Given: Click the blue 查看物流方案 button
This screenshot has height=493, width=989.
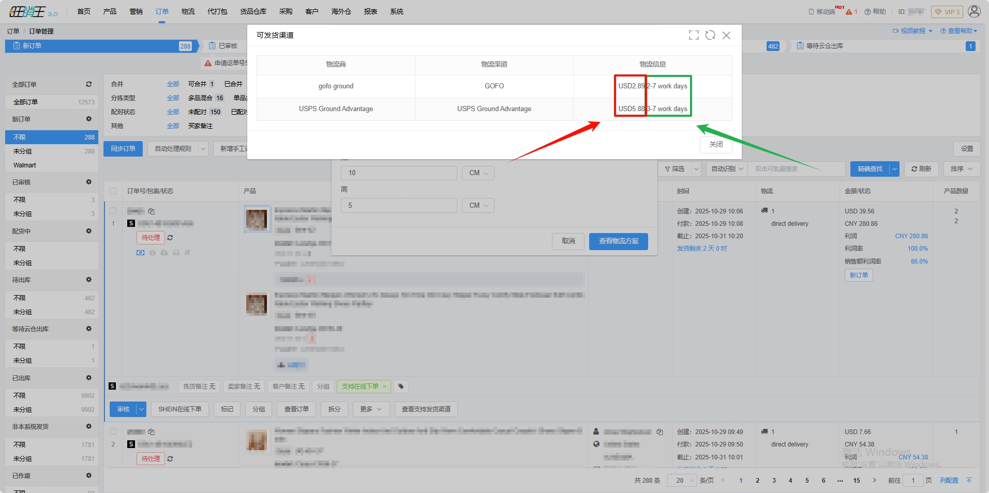Looking at the screenshot, I should tap(618, 241).
